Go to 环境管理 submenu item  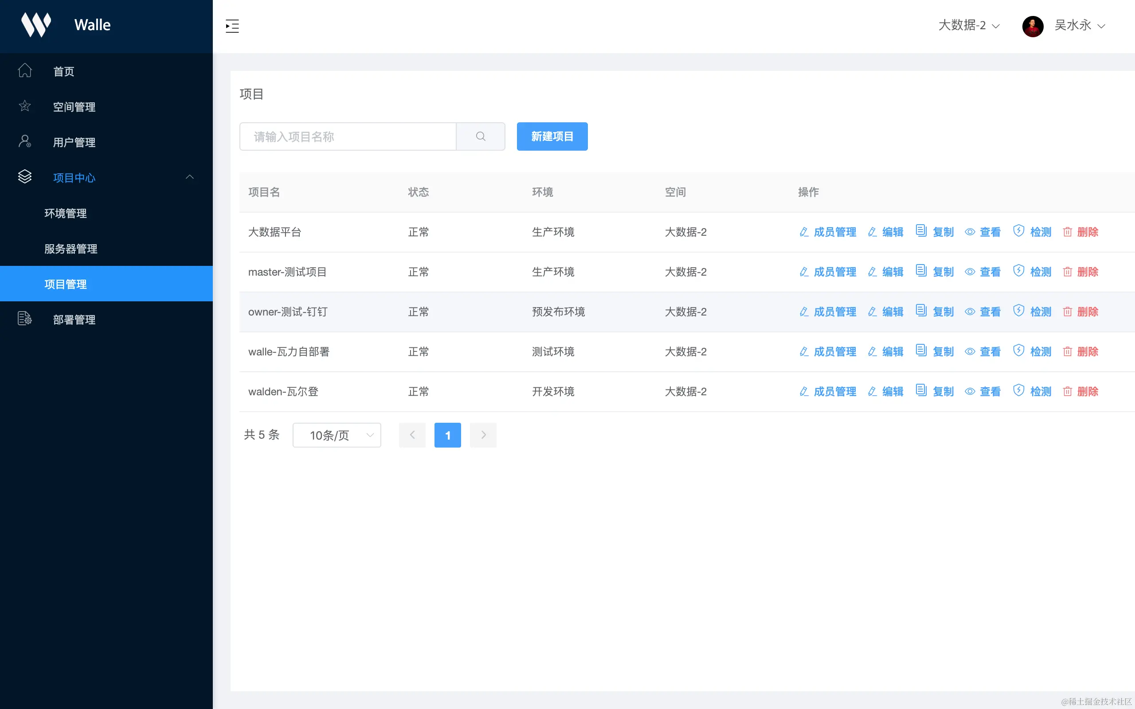coord(66,213)
